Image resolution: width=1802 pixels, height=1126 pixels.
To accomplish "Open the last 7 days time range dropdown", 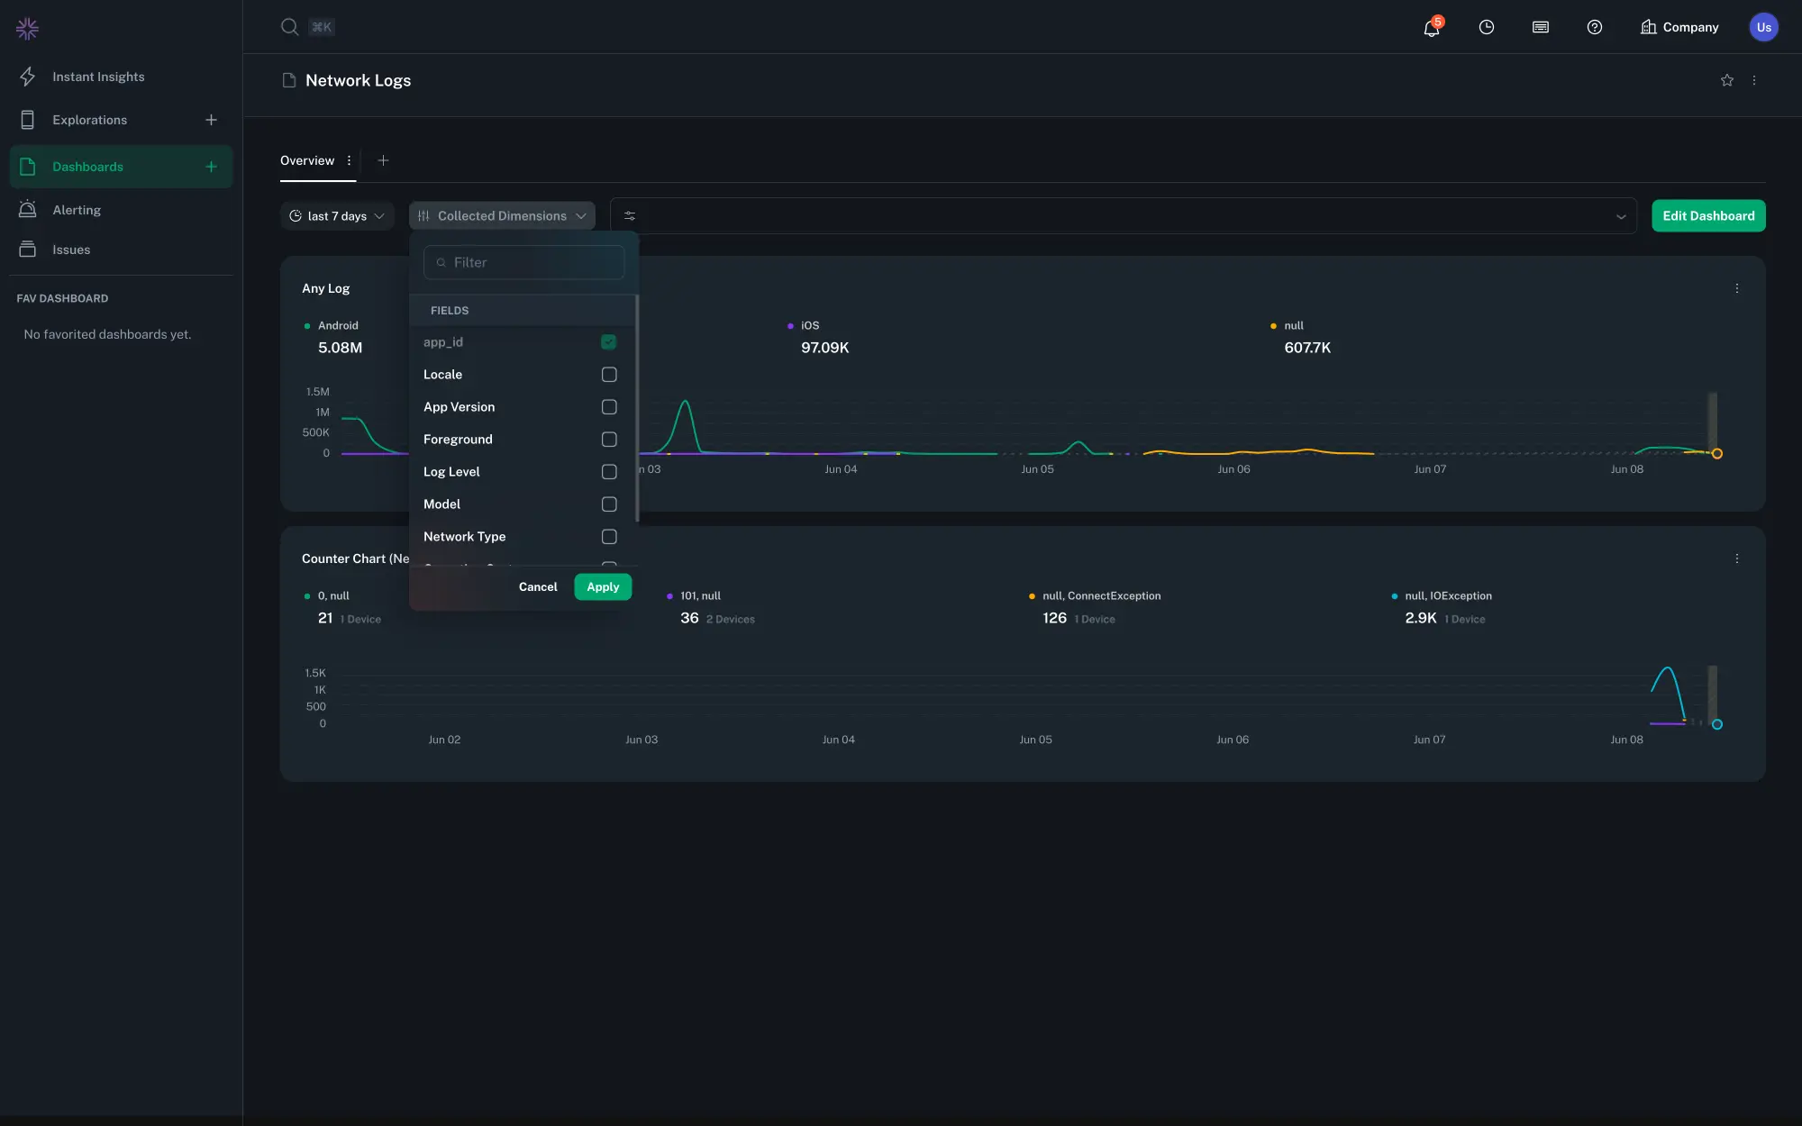I will click(x=337, y=216).
